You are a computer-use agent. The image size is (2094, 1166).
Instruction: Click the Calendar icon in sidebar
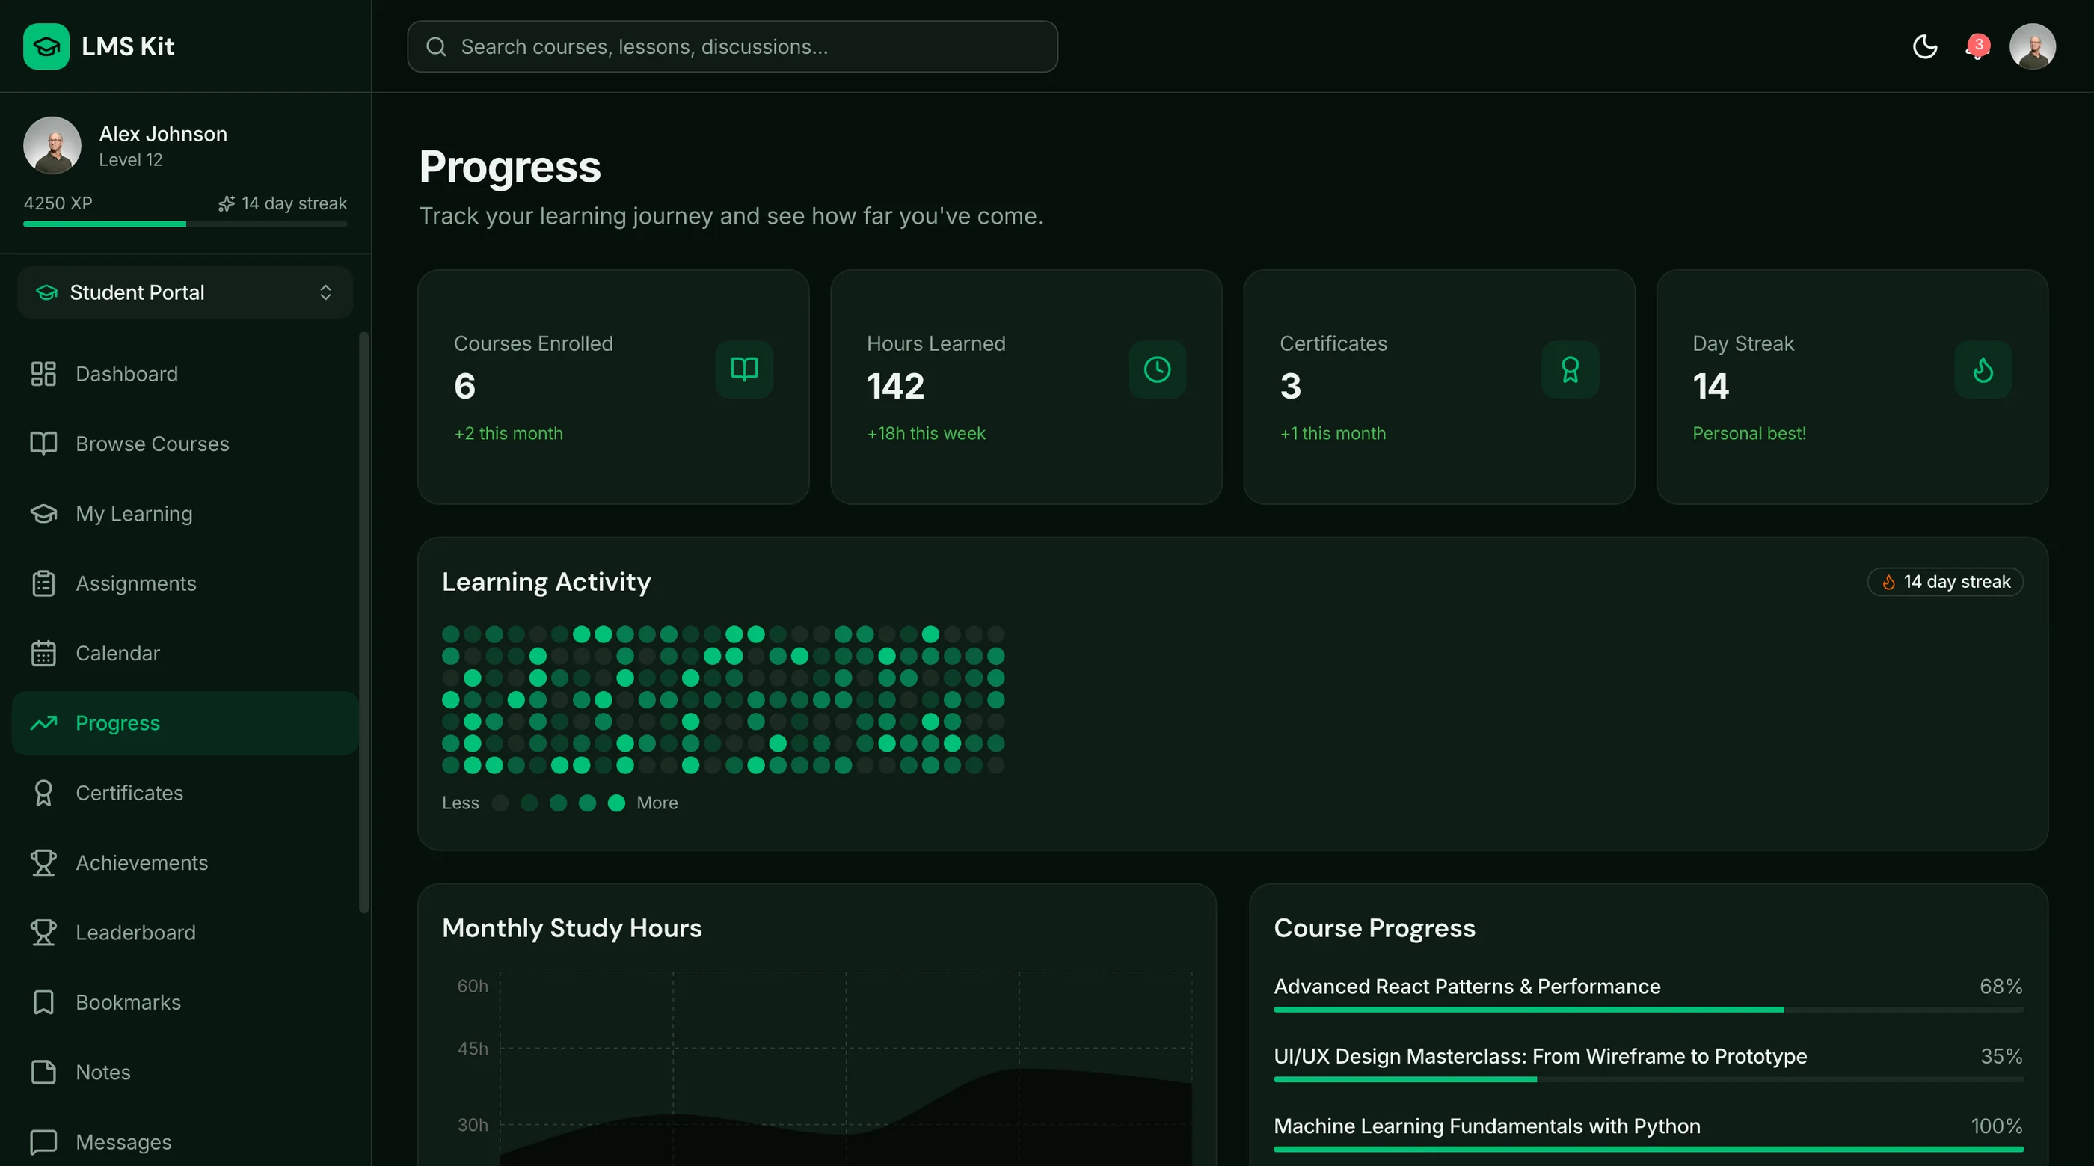[43, 653]
